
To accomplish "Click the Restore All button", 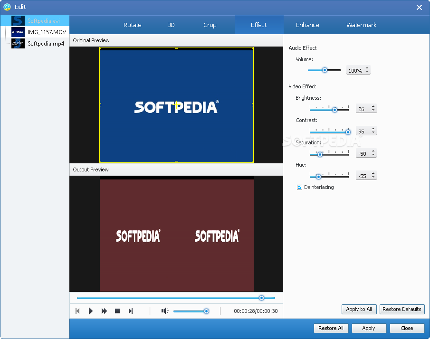I will [331, 328].
